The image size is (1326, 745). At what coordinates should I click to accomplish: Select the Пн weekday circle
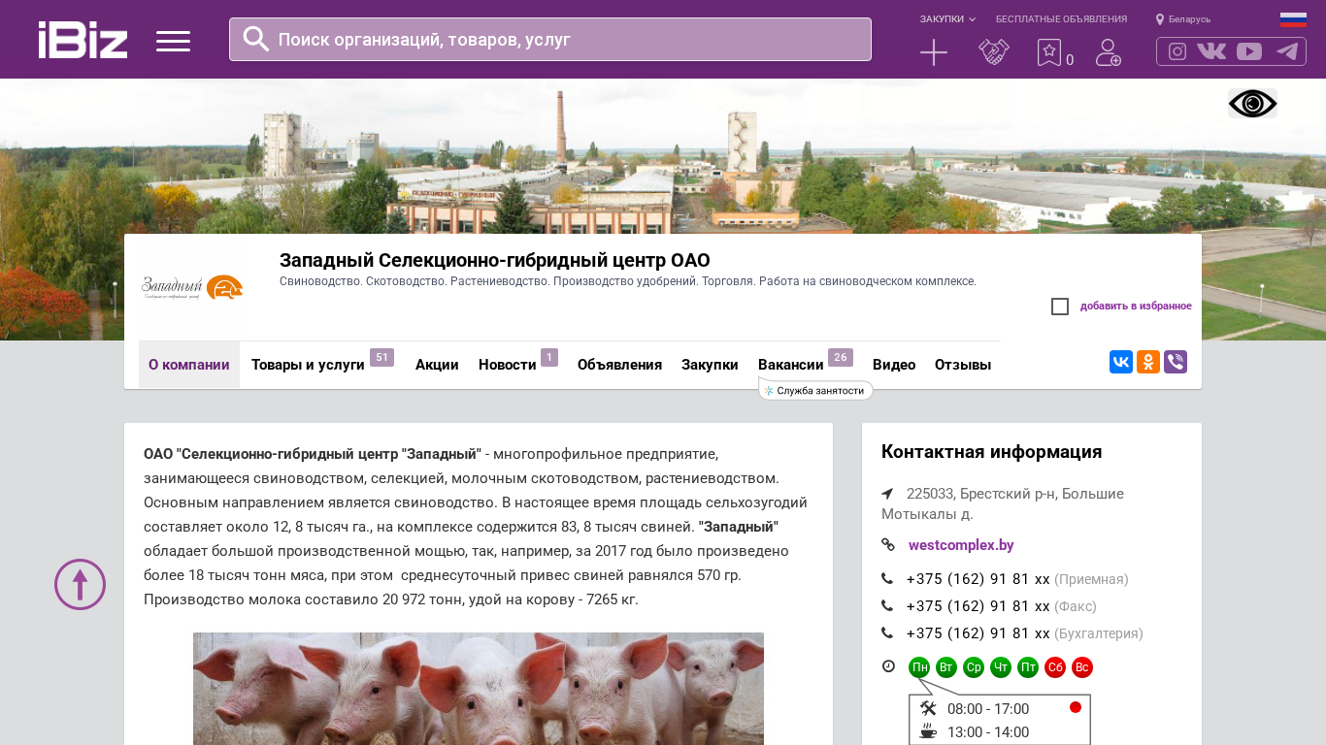919,667
